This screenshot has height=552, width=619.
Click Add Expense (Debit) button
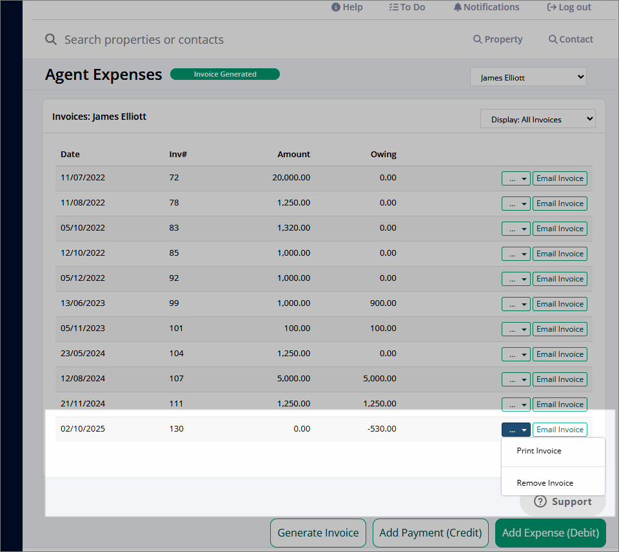click(x=550, y=533)
